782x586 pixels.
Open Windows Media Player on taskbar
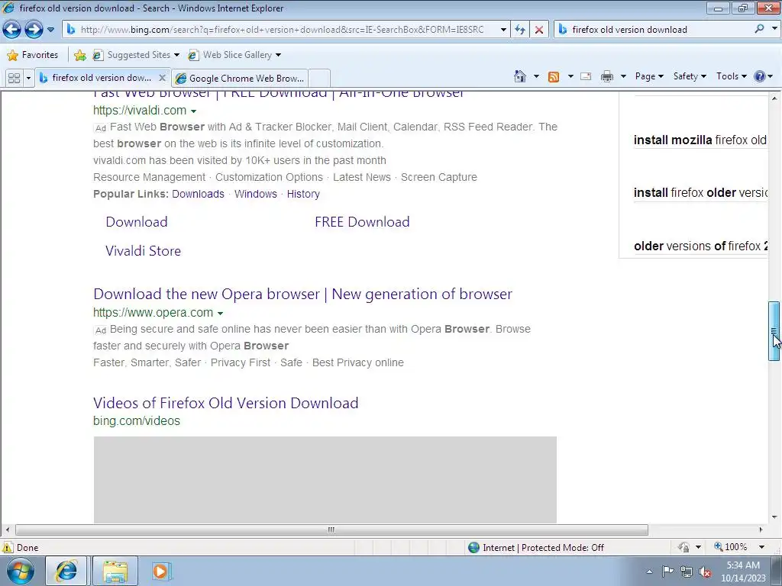pos(160,571)
